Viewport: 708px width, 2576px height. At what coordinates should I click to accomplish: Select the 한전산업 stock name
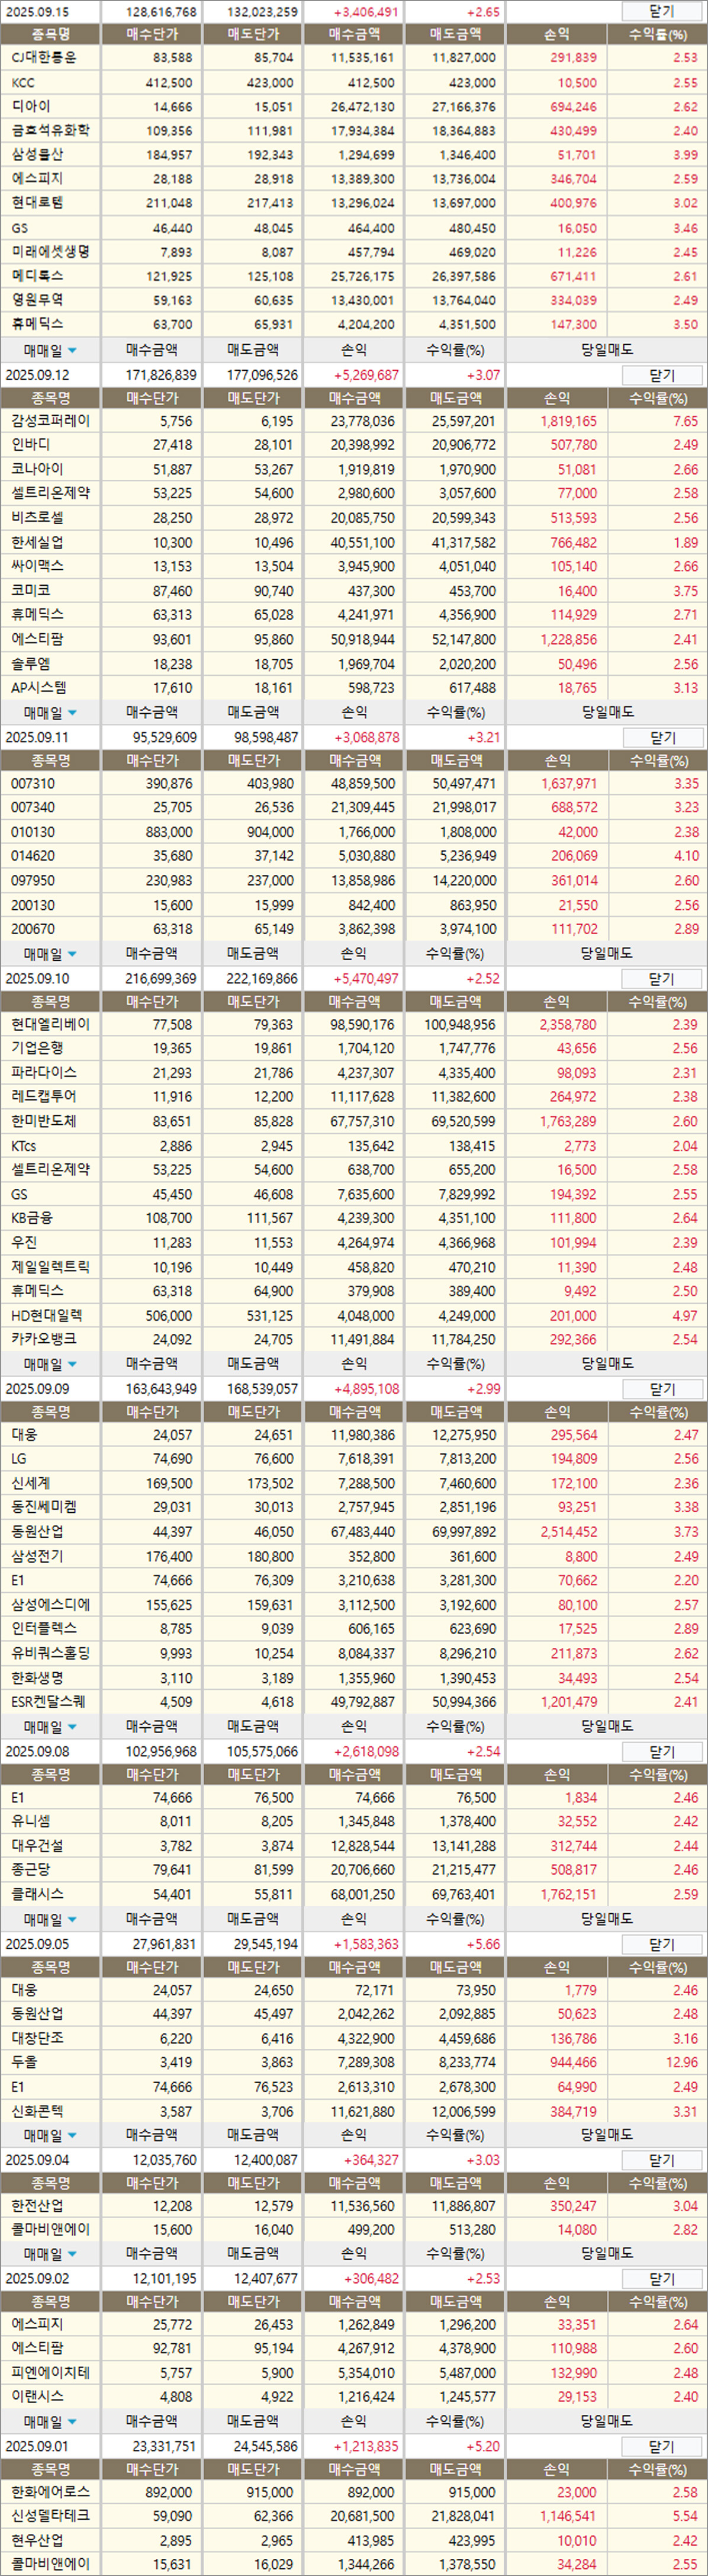pos(37,2206)
